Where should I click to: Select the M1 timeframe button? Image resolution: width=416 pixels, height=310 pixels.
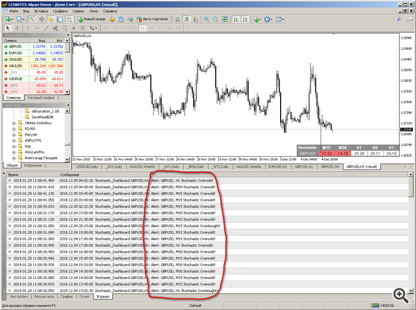coord(106,28)
